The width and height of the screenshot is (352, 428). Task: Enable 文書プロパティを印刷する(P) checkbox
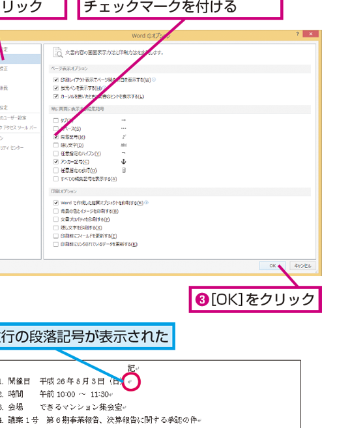click(56, 219)
